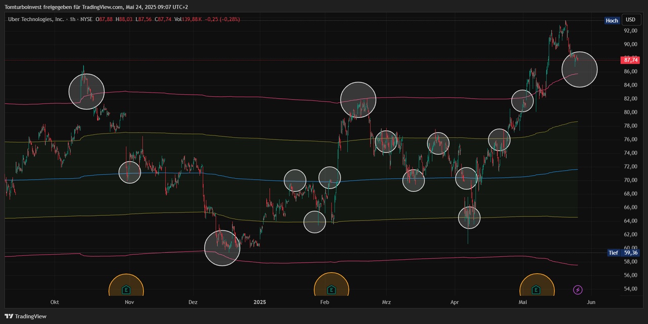Select the red current price tag 87,74

630,60
